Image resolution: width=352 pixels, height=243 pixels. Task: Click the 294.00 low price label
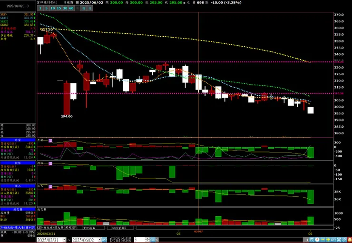67,116
